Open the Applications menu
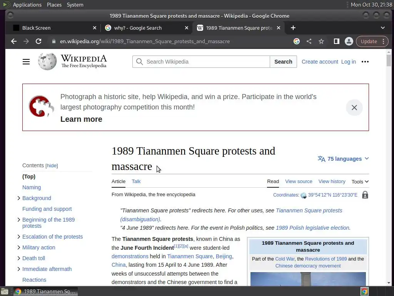The width and height of the screenshot is (394, 296). pyautogui.click(x=27, y=5)
